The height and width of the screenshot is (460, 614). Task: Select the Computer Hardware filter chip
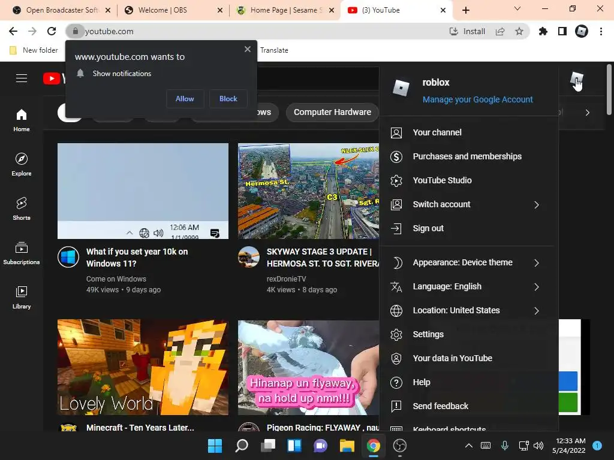pos(332,112)
